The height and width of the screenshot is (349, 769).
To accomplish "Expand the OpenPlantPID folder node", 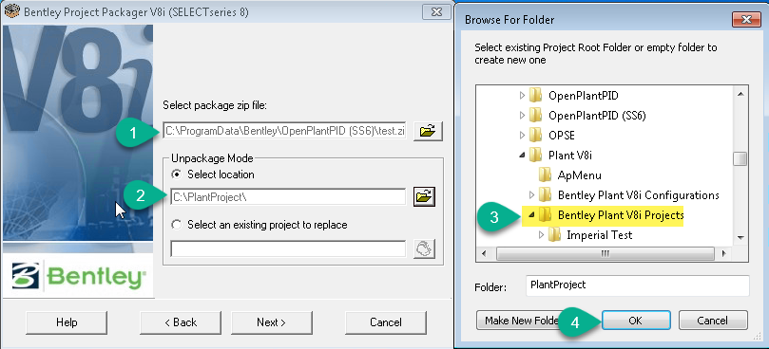I will pyautogui.click(x=522, y=95).
